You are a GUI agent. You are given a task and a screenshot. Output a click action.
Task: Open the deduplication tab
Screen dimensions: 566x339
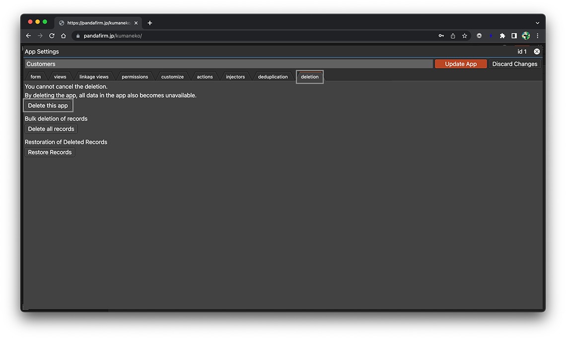click(273, 77)
